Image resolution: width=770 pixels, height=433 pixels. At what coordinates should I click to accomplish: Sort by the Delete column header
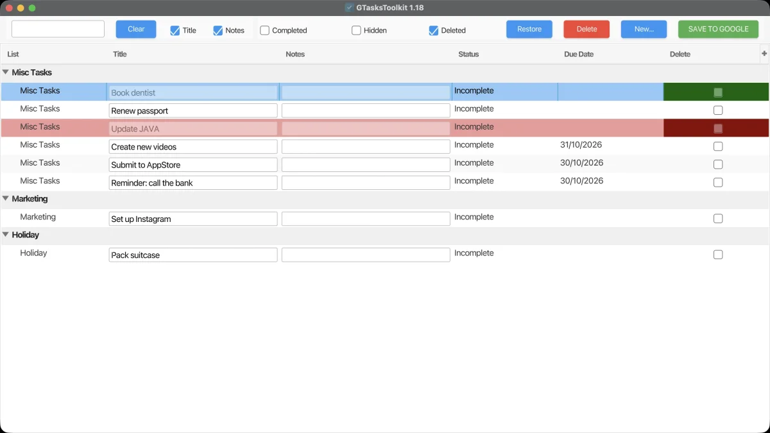[712, 54]
